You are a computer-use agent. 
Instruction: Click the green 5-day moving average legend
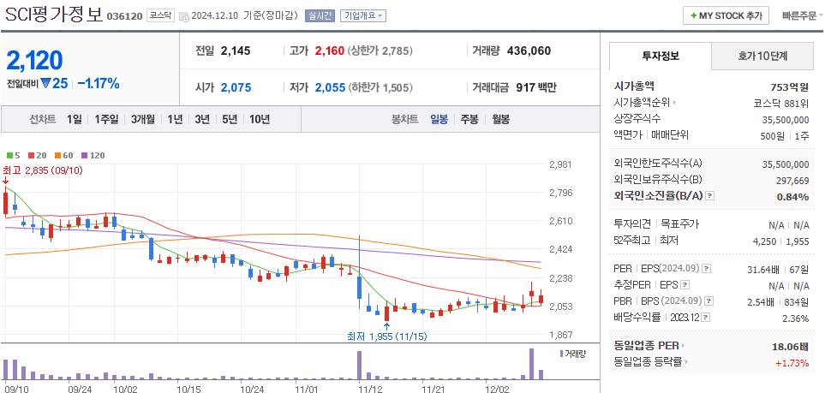pos(13,156)
